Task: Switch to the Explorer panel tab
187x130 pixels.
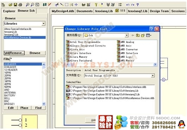Action: [9, 11]
